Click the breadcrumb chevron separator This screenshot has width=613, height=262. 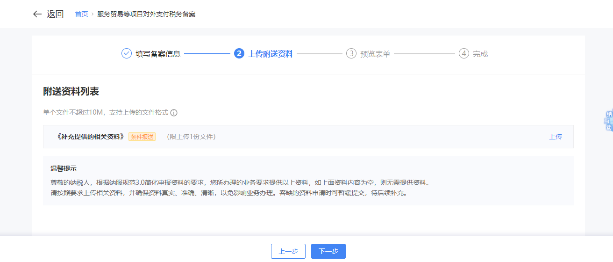93,14
